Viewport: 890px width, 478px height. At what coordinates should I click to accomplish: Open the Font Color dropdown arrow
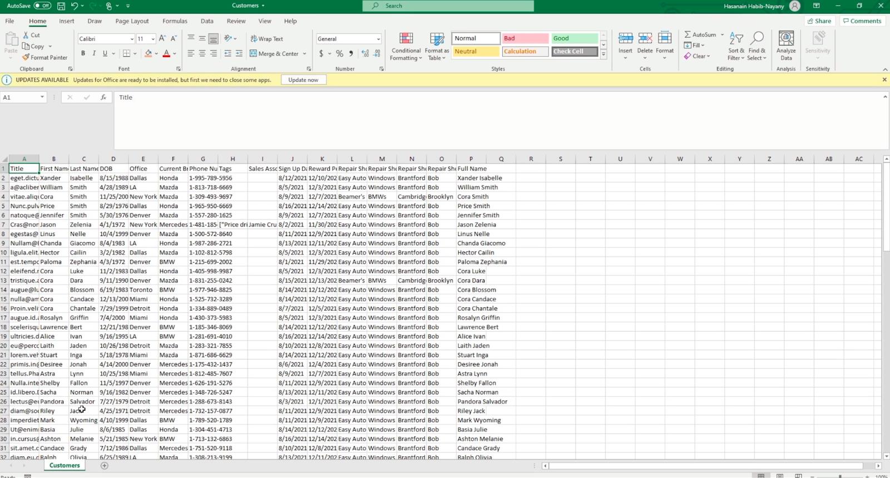tap(175, 53)
